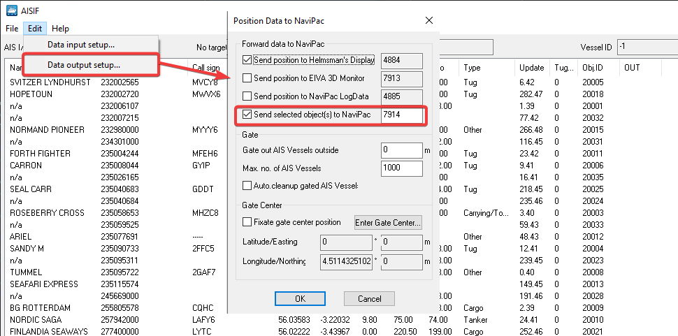Click the Vessel ID input field

click(647, 47)
